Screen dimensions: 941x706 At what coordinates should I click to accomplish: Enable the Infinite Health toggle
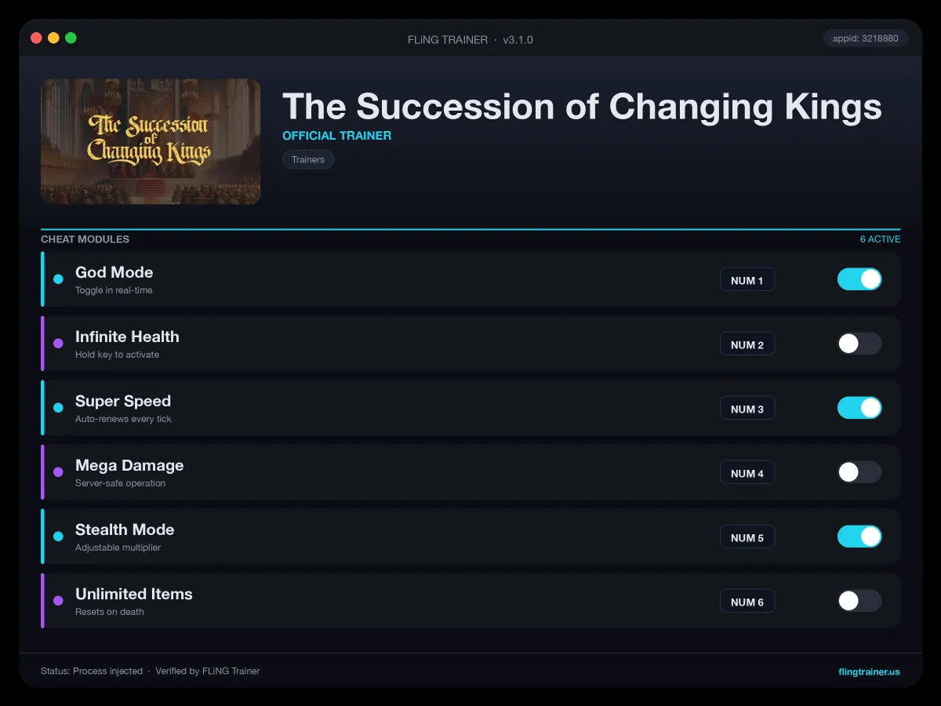[x=859, y=344]
